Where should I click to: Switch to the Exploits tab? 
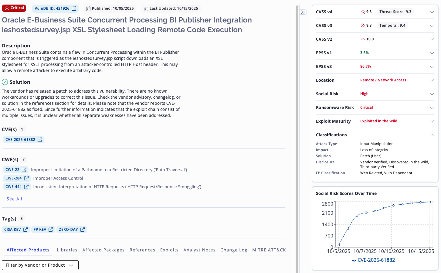[x=169, y=250]
